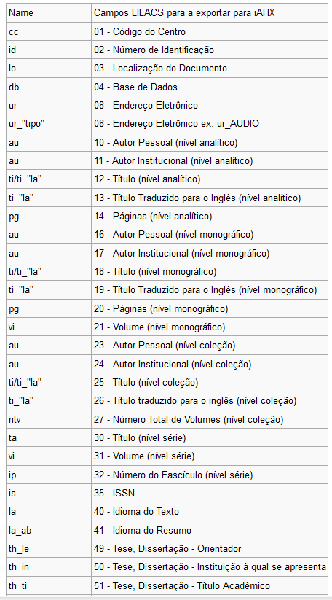Click '17 - Autor Institucional (nível monográfico)' cell
Viewport: 332px width, 600px height.
[210, 253]
